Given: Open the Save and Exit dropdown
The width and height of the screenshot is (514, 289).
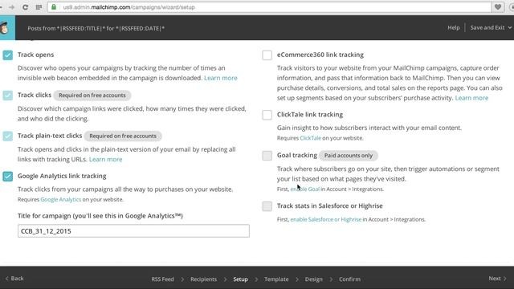Looking at the screenshot, I should point(491,28).
